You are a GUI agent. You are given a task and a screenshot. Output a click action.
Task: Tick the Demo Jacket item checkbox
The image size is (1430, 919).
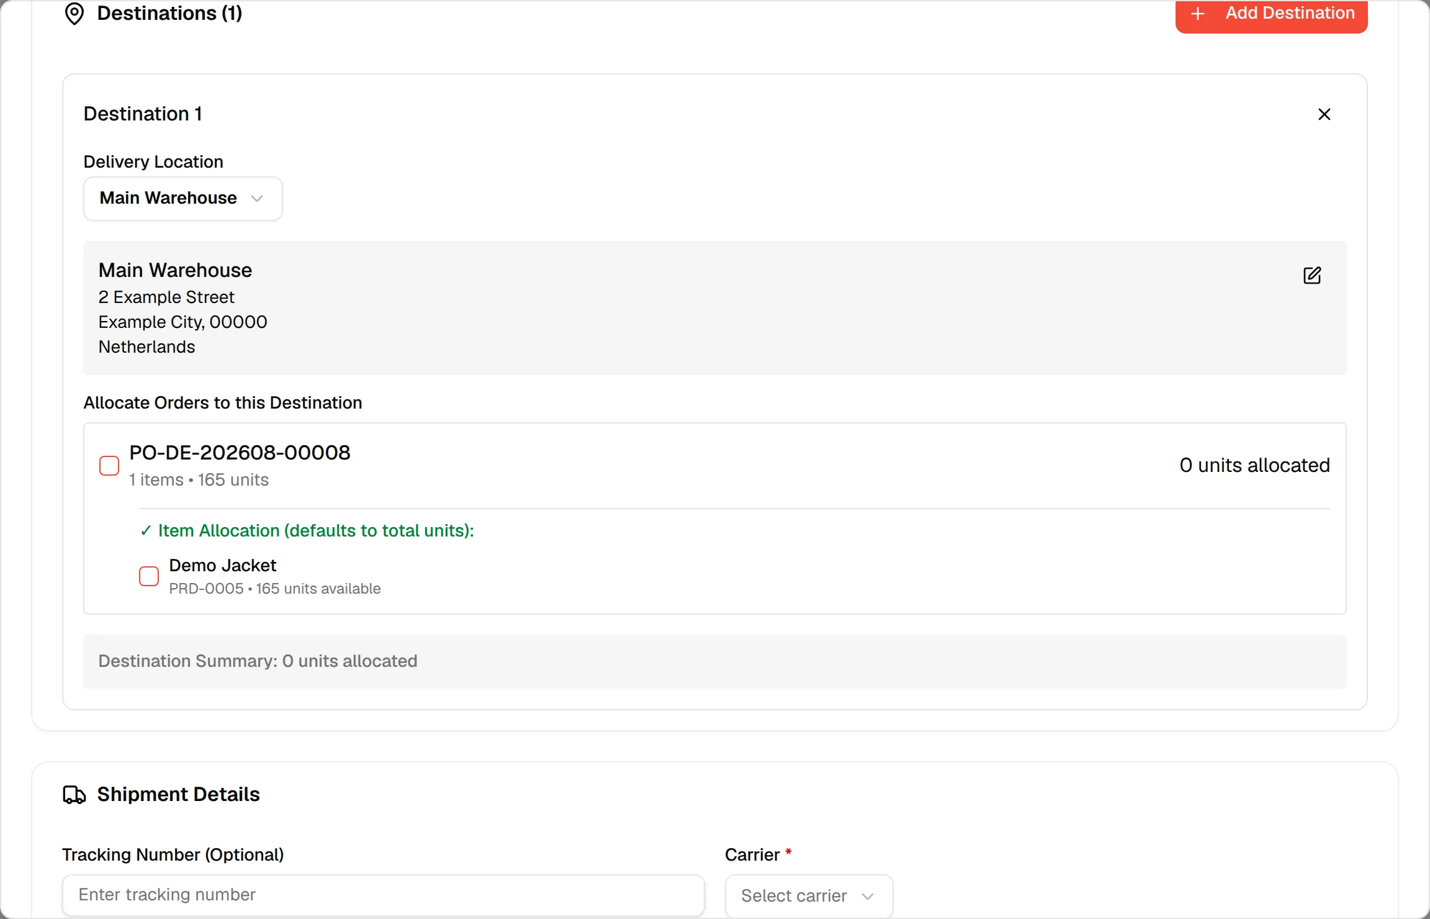(x=149, y=576)
